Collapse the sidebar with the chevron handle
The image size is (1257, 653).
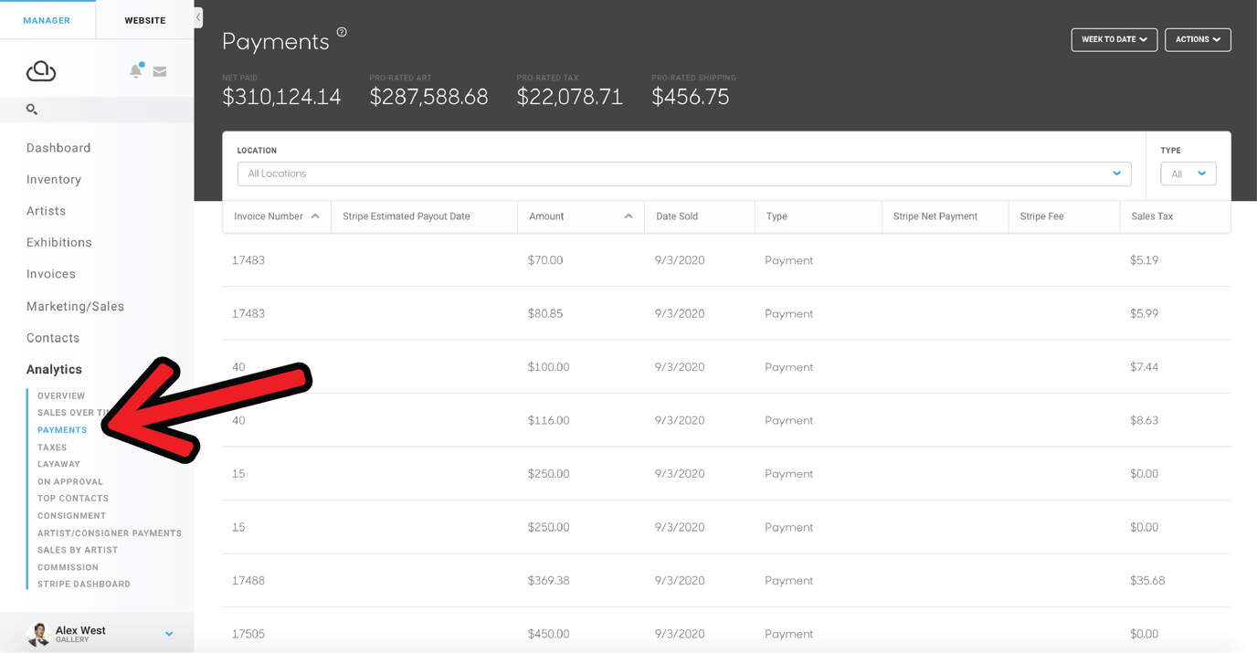point(197,16)
